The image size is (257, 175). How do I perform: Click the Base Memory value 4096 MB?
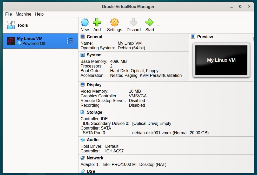click(x=118, y=61)
